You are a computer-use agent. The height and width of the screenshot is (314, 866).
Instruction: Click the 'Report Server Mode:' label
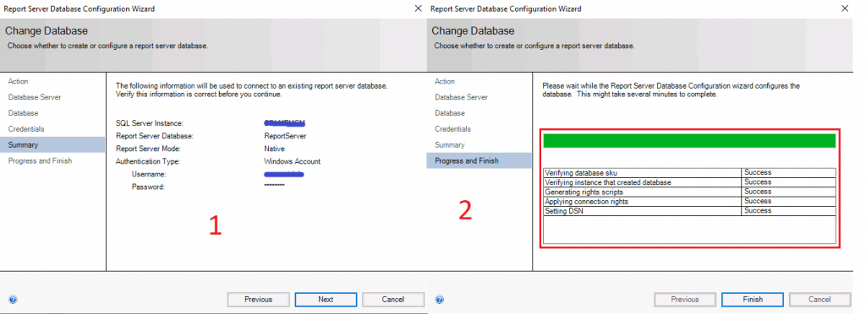pos(148,149)
